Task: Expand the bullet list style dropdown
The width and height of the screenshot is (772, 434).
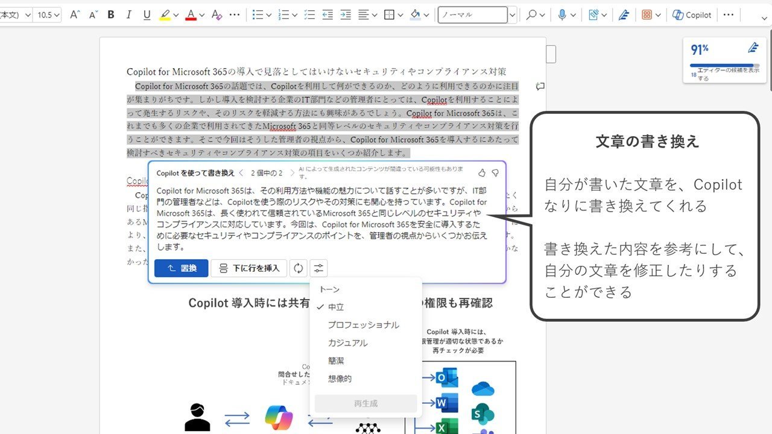Action: (270, 14)
